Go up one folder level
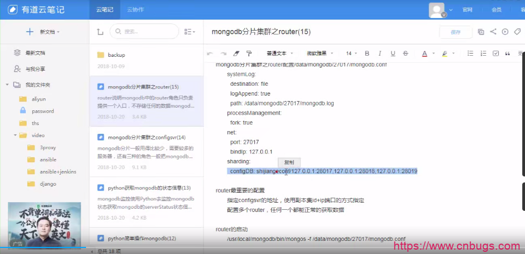 tap(100, 32)
